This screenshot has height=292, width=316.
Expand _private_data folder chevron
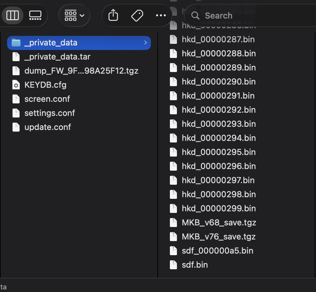pos(145,43)
